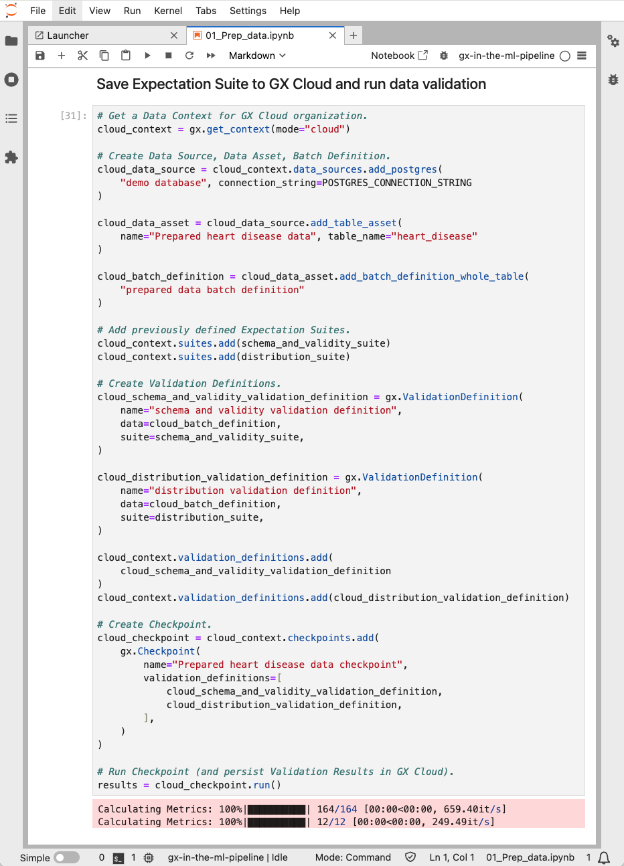
Task: Open Property Inspector gears icon
Action: (613, 41)
